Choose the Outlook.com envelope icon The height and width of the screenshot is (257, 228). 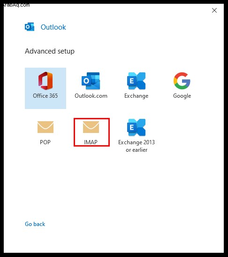pos(91,81)
